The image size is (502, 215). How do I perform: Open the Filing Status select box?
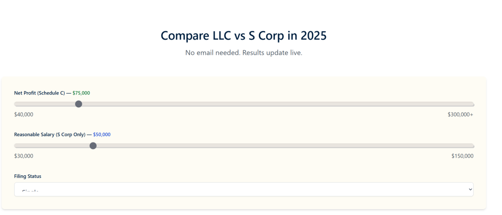coord(244,190)
